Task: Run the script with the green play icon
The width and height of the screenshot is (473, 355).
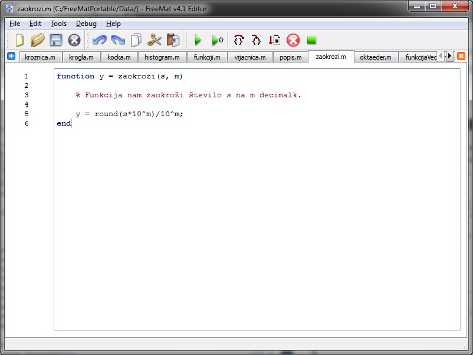Action: pos(198,40)
